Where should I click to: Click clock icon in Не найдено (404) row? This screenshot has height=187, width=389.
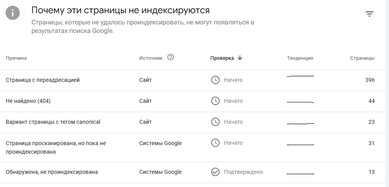pos(215,101)
